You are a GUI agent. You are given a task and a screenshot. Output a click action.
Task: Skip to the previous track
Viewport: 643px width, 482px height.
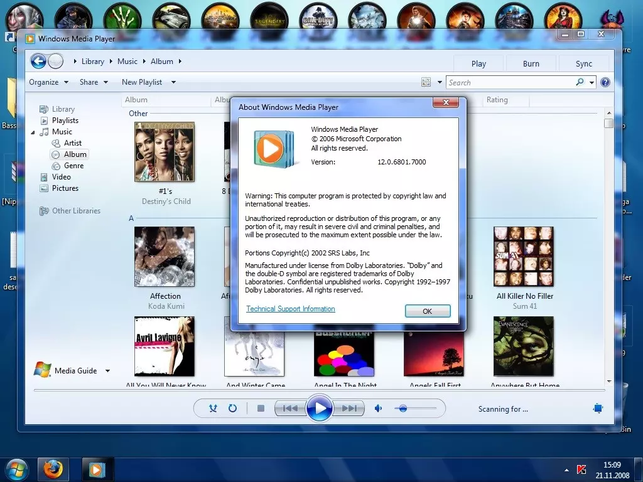click(x=289, y=409)
